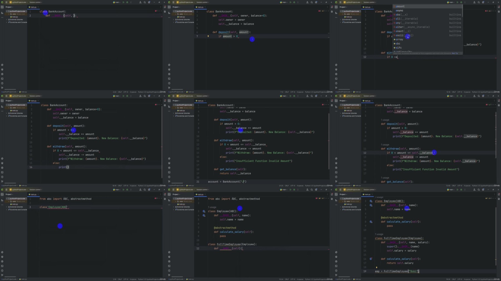Expand the .venv folder in the top-left panel
This screenshot has width=501, height=281.
point(9,14)
